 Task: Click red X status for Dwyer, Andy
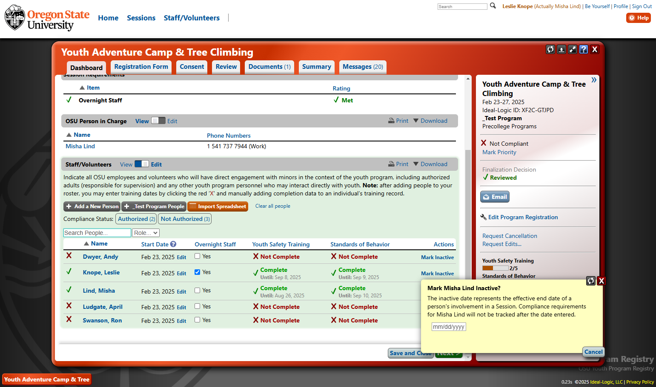click(69, 256)
